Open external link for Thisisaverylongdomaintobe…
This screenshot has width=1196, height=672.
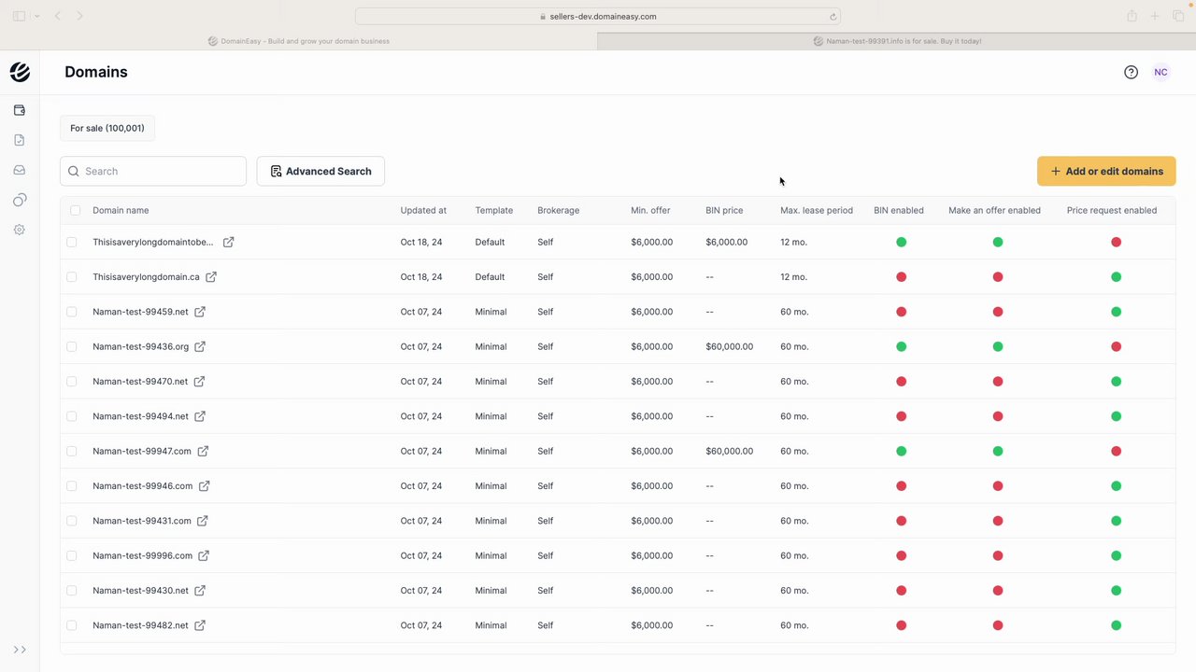[x=228, y=242]
